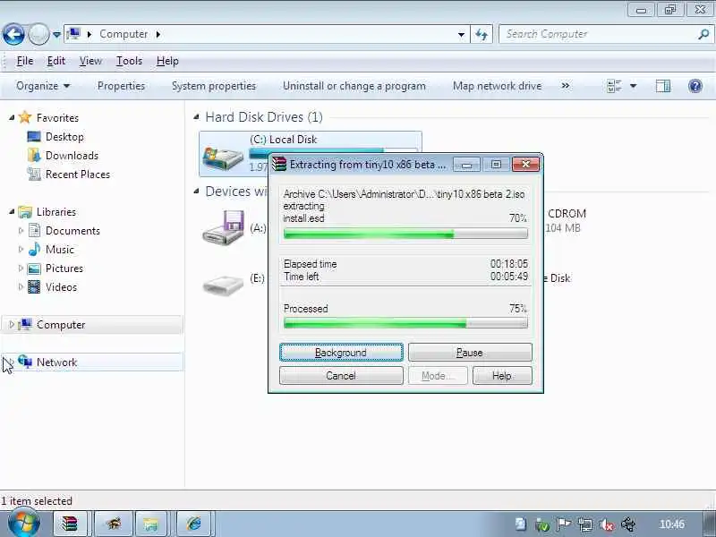Image resolution: width=716 pixels, height=537 pixels.
Task: Focus the Search Computer field
Action: [598, 34]
